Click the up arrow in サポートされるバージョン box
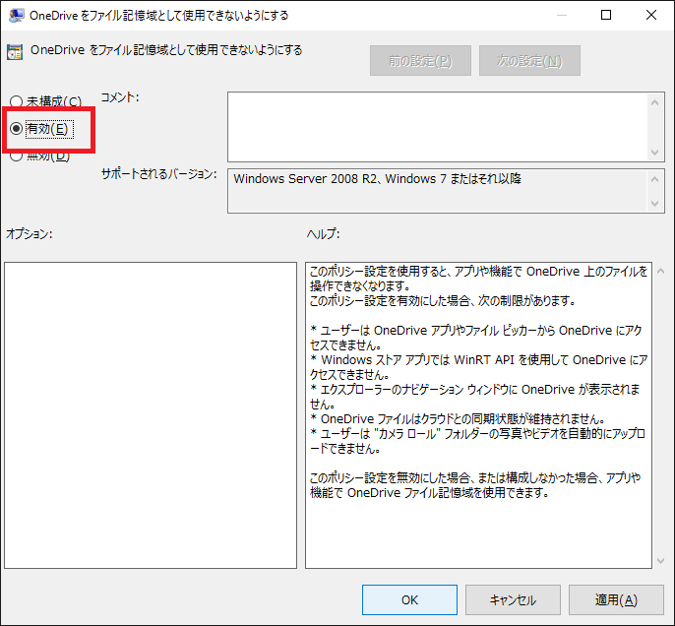 (x=656, y=178)
